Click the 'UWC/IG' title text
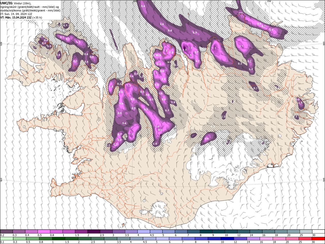325x244 pixels. [6, 3]
